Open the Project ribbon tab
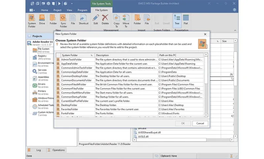The image size is (264, 159). pos(57,10)
